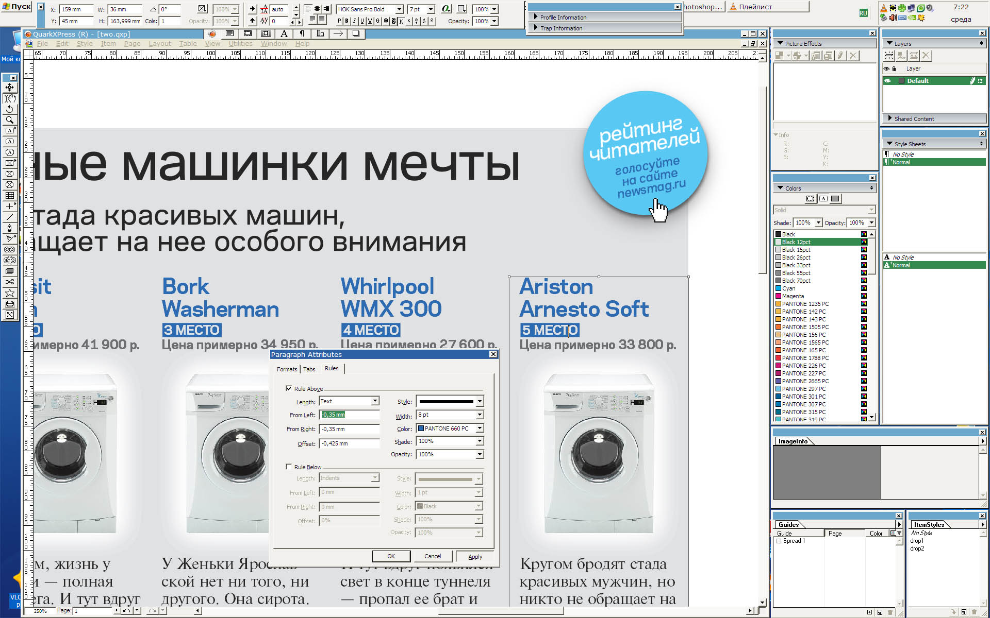The width and height of the screenshot is (990, 618).
Task: Select the Zoom magnifier tool
Action: pos(10,120)
